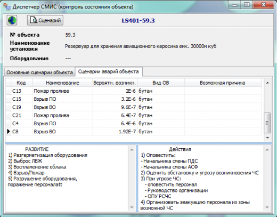Click Начальника смены ПДС line
Viewport: 277px width, 217px height.
[169, 161]
